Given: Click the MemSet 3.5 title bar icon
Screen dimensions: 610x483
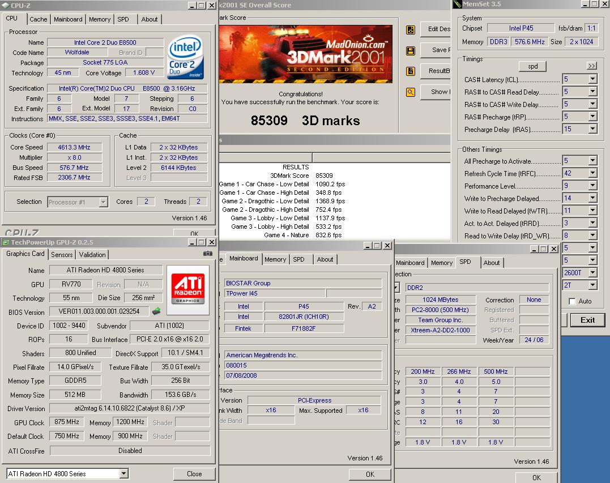Looking at the screenshot, I should pos(457,5).
